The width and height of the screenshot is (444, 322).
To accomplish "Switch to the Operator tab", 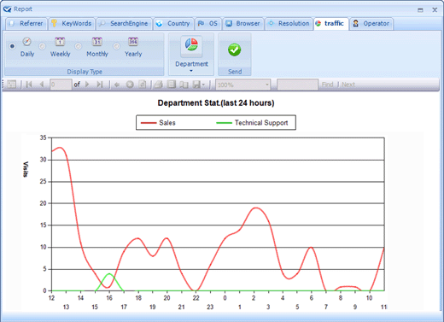I will click(371, 24).
